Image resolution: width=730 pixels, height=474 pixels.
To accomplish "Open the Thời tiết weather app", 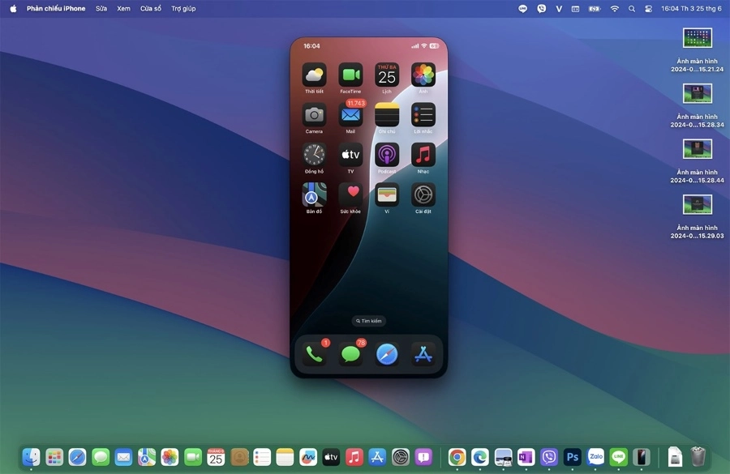I will [x=314, y=74].
